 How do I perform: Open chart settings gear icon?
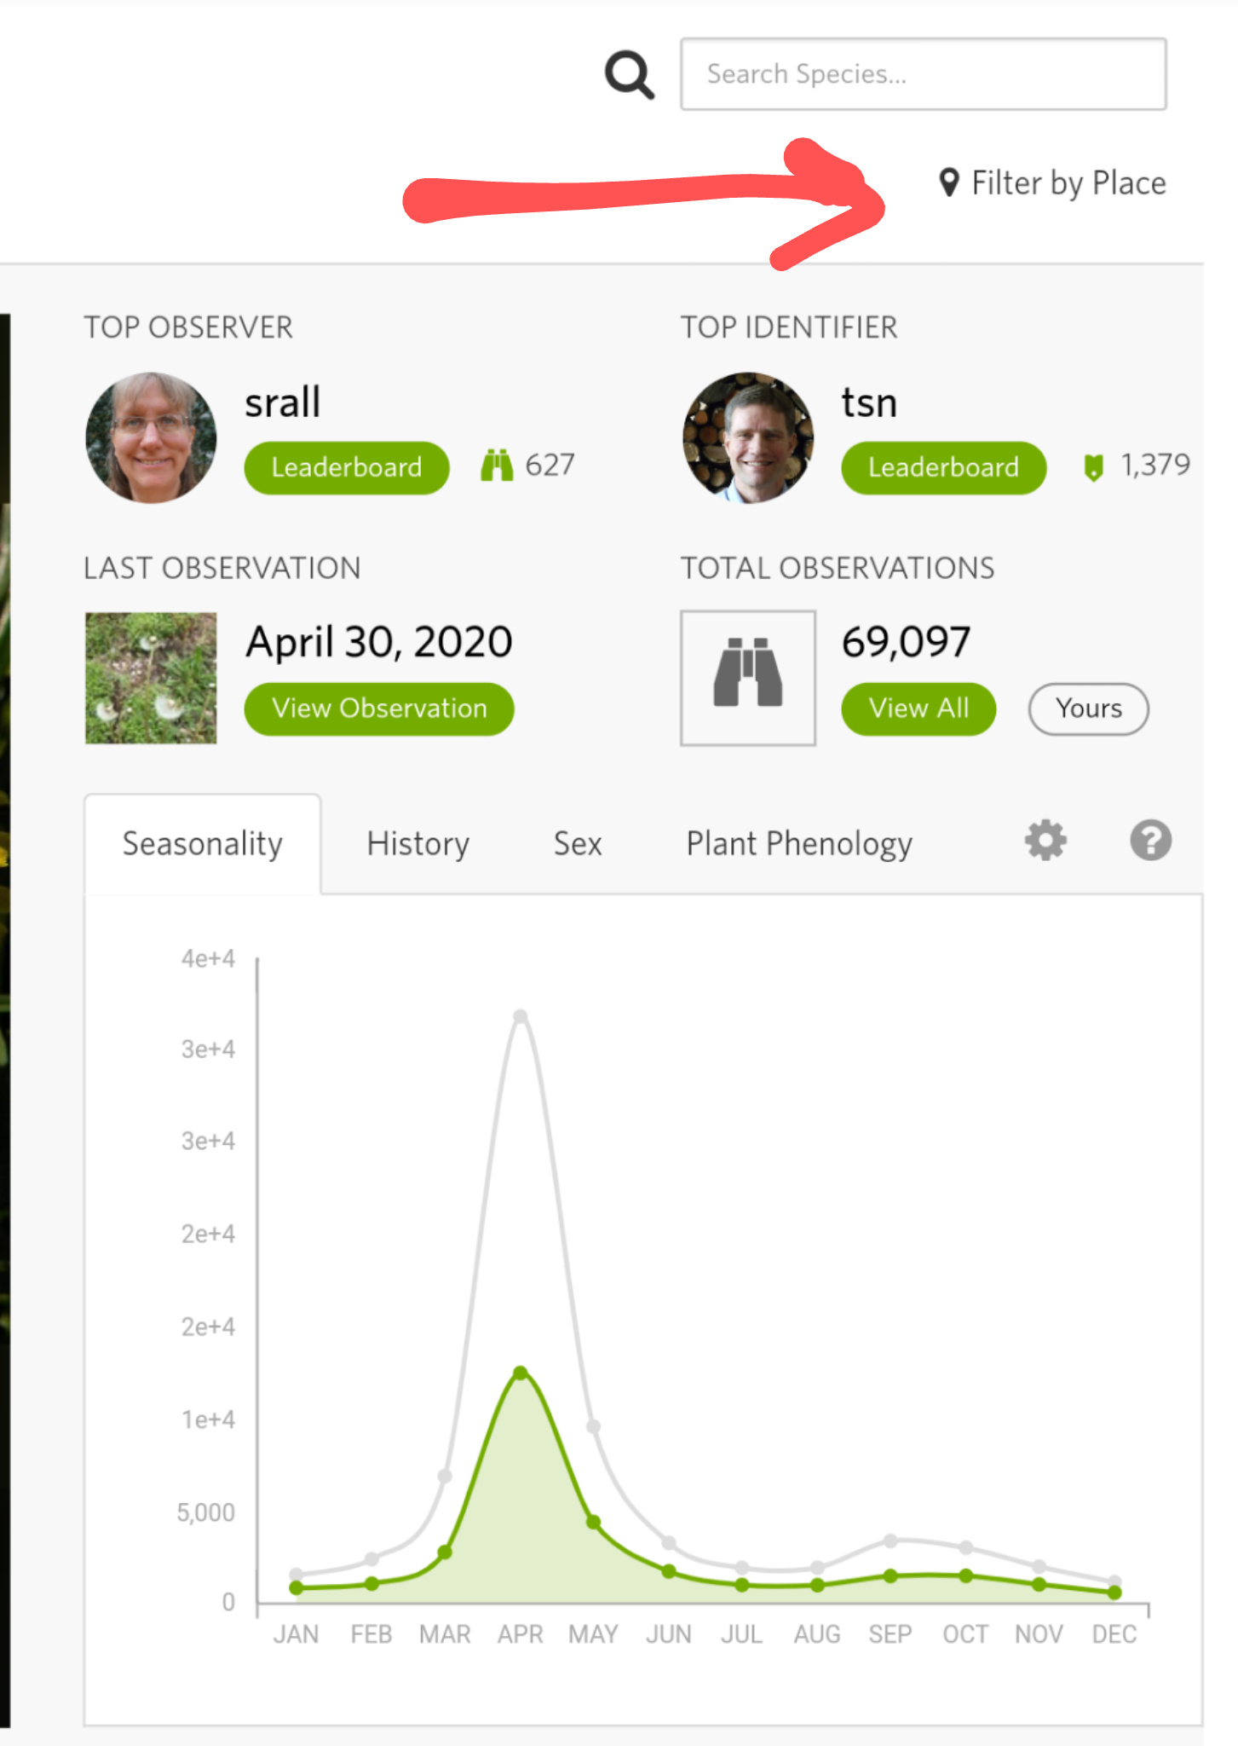click(x=1045, y=841)
